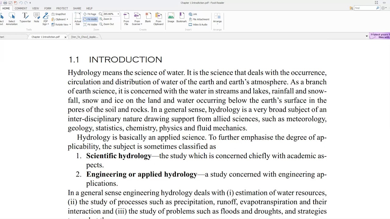Click the magnifier icon in Find box
The width and height of the screenshot is (390, 219).
378,8
